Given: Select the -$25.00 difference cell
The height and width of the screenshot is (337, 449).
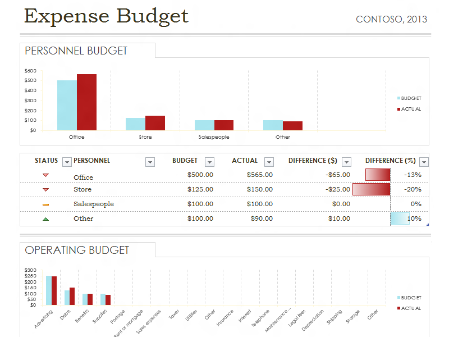Looking at the screenshot, I should (x=338, y=189).
